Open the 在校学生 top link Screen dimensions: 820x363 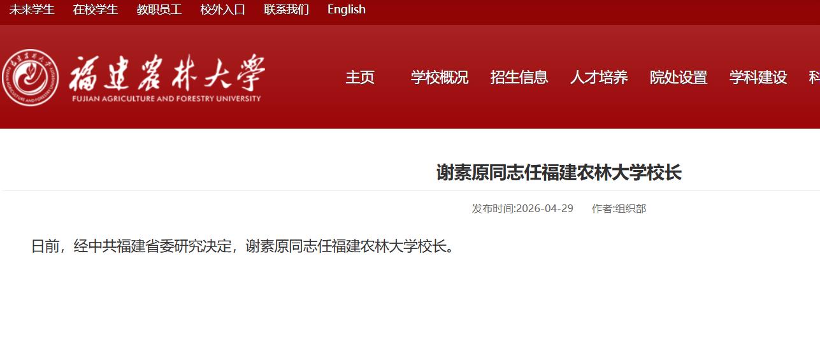(96, 10)
